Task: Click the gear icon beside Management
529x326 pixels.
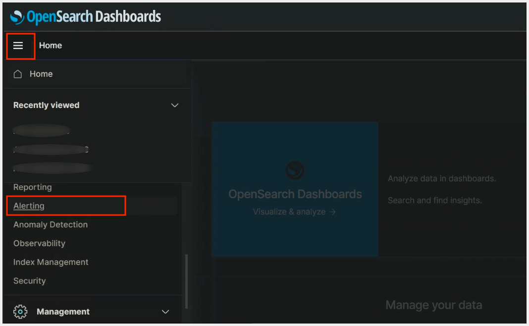Action: (20, 311)
